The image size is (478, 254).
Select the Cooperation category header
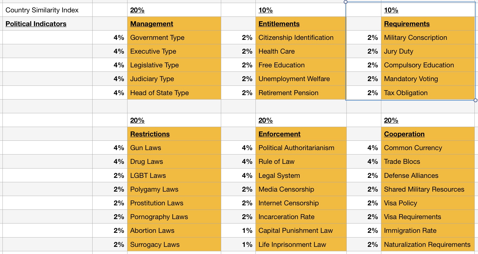[x=404, y=134]
